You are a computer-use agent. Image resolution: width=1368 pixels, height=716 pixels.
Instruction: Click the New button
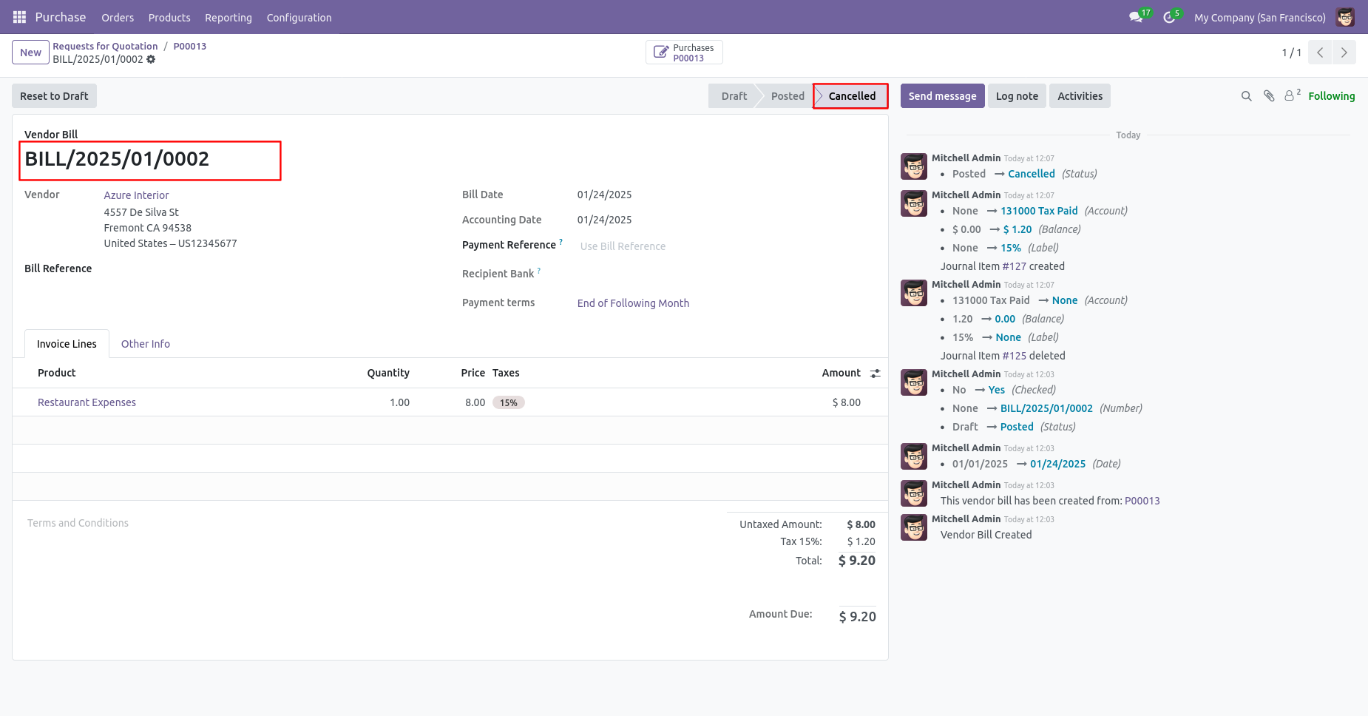coord(30,53)
